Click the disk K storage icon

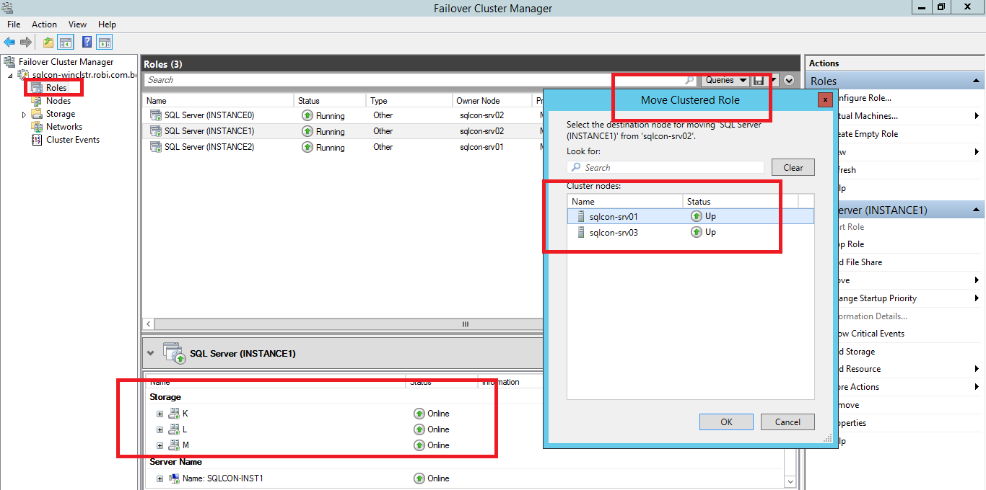click(174, 414)
